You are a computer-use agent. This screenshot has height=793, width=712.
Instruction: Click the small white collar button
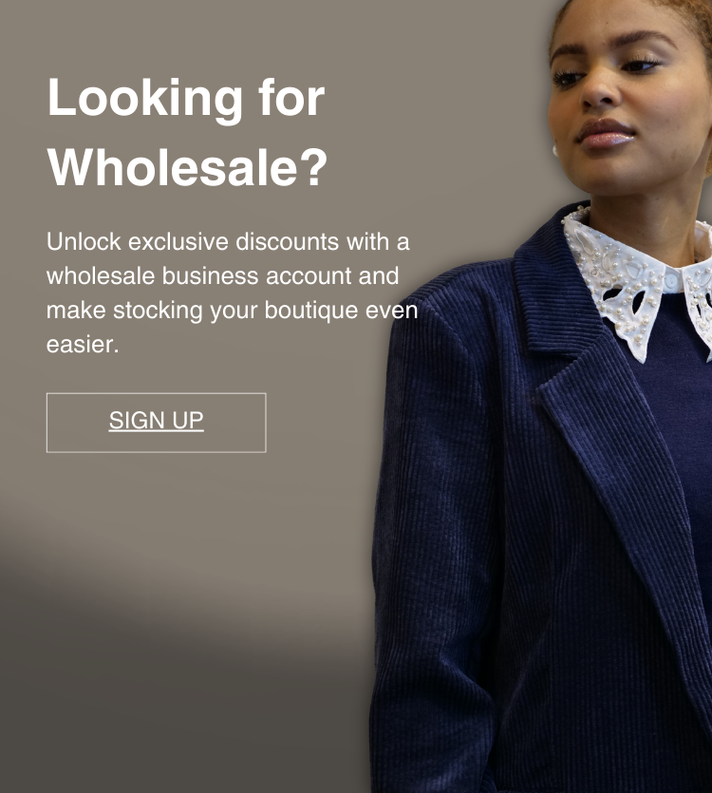coord(671,282)
